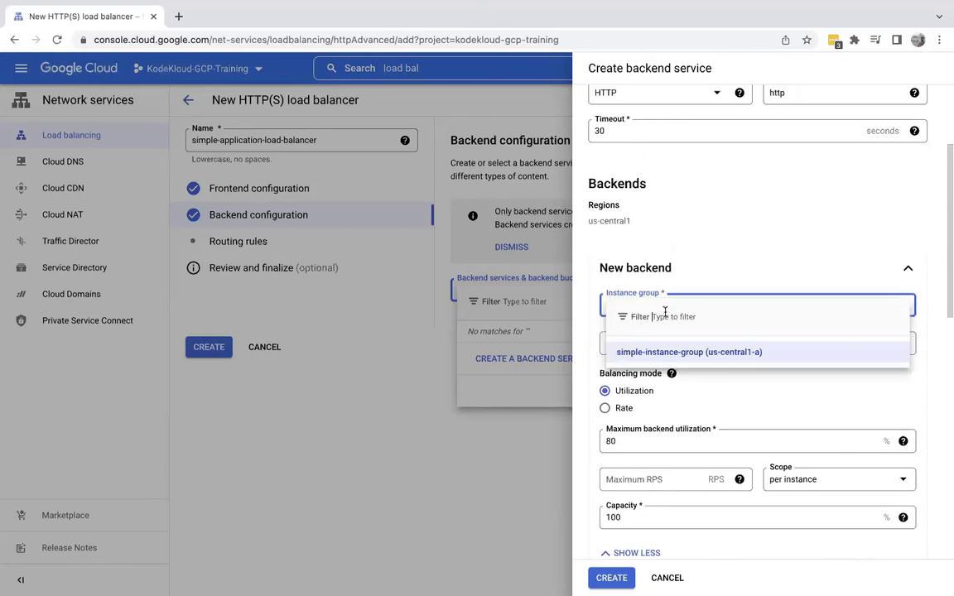Click the help icon for Maximum RPS
954x596 pixels.
pos(739,479)
